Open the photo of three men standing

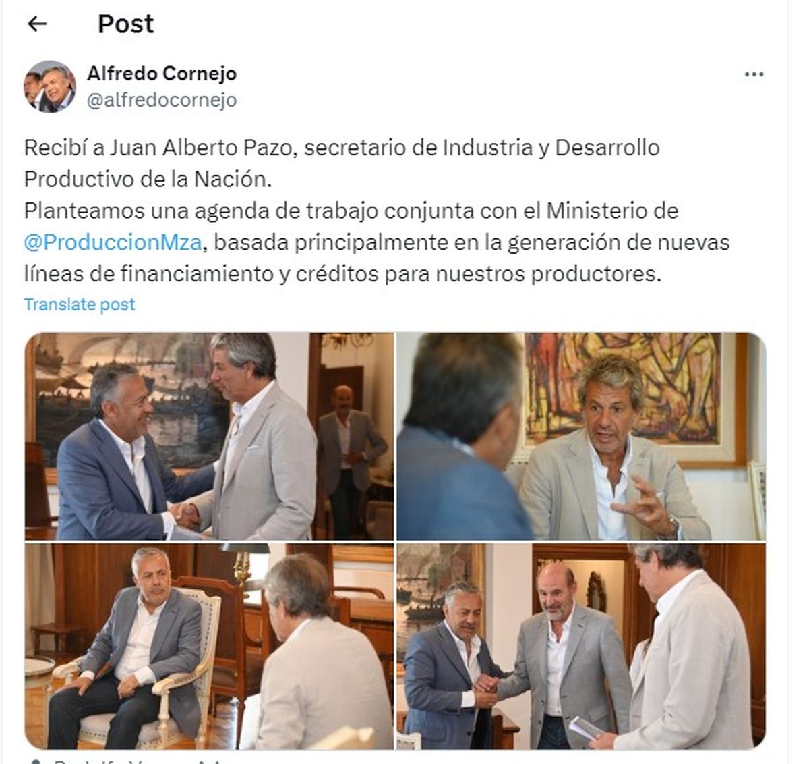tap(581, 646)
